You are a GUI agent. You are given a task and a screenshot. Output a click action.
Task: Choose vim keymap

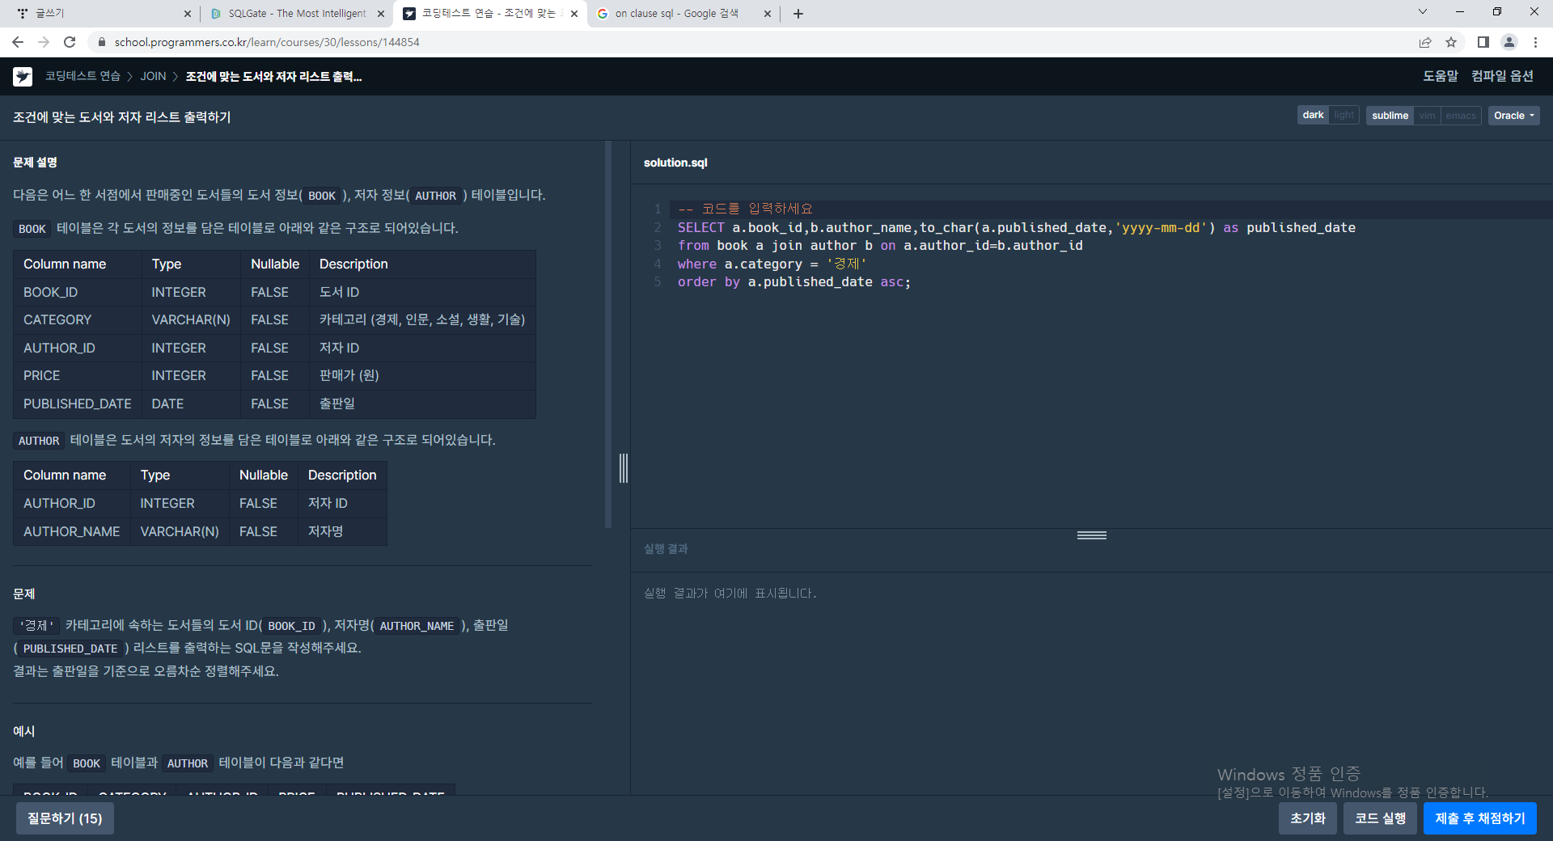tap(1427, 116)
